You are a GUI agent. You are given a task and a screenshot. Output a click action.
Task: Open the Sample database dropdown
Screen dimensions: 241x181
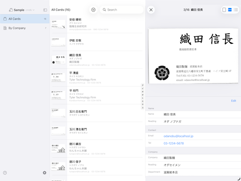[22, 10]
